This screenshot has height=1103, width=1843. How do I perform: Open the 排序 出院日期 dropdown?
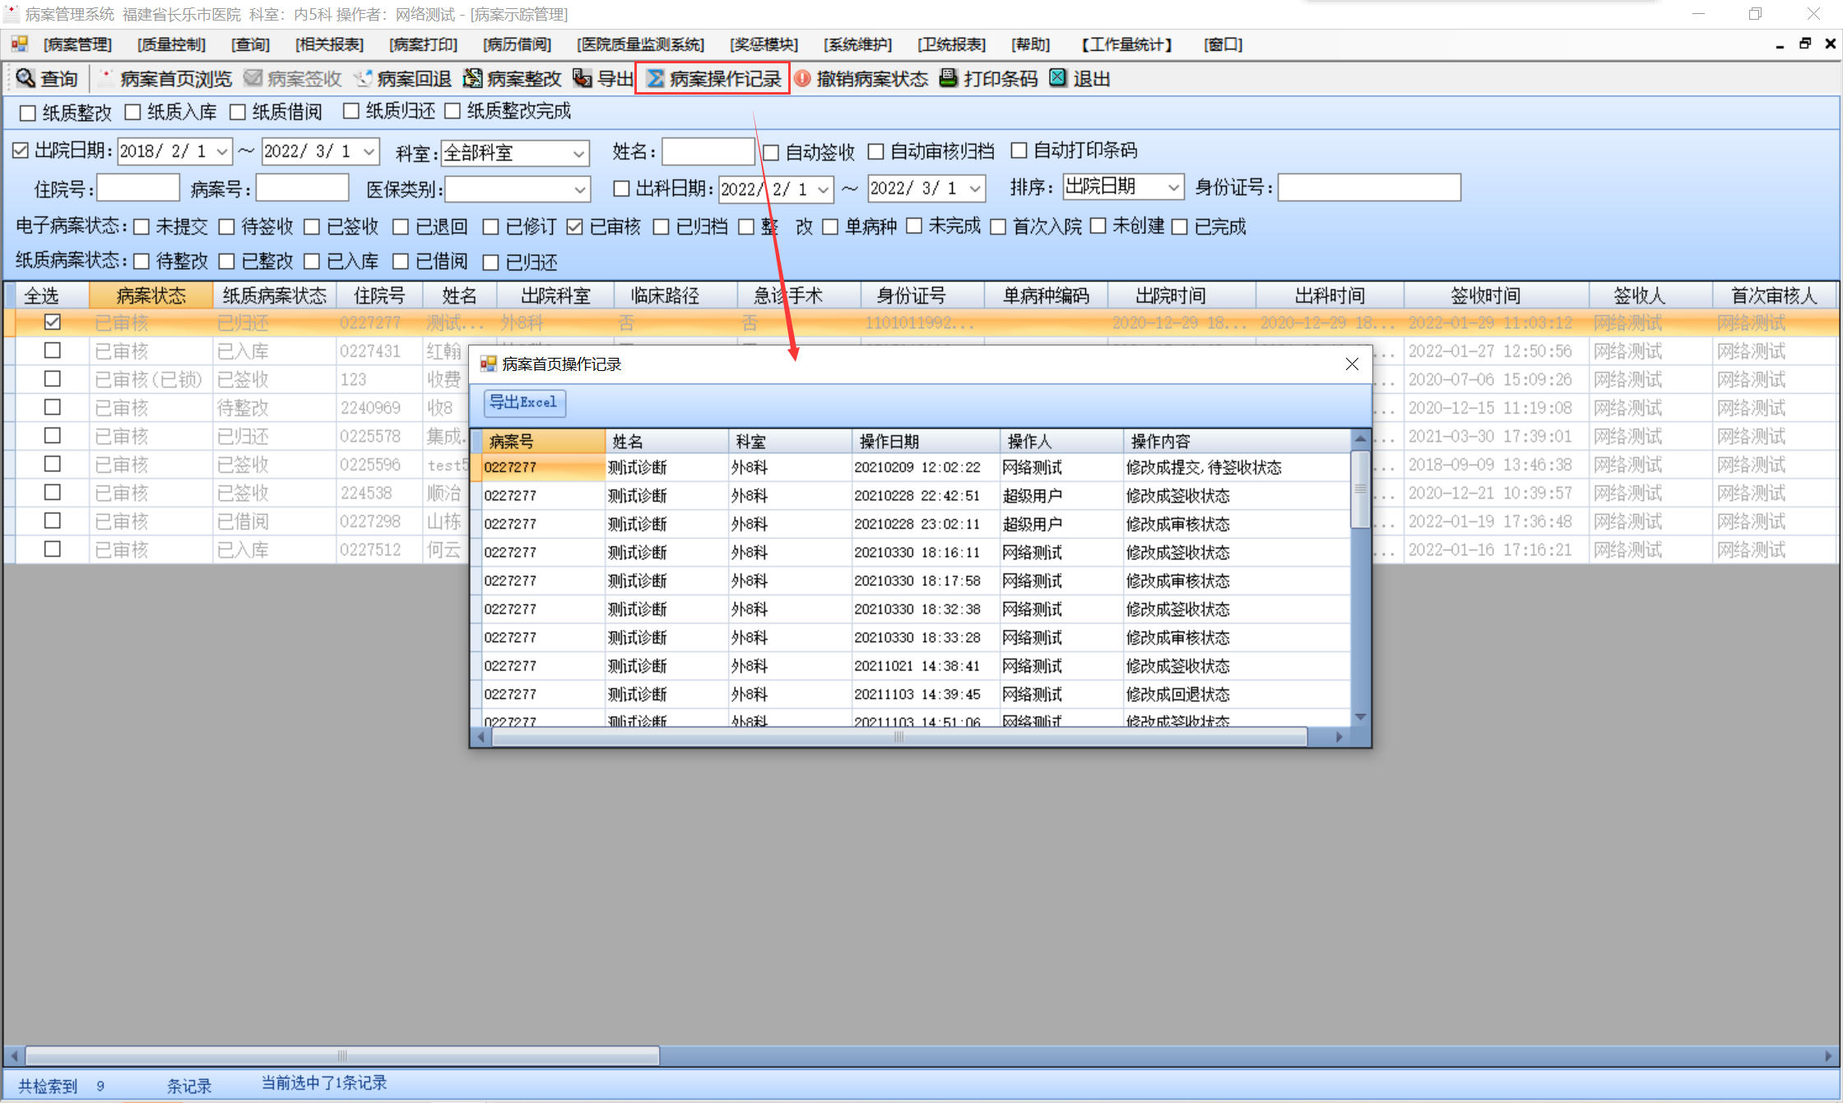[1173, 188]
